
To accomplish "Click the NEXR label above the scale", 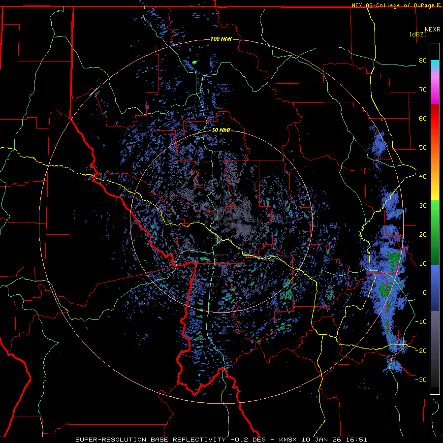I will 433,30.
